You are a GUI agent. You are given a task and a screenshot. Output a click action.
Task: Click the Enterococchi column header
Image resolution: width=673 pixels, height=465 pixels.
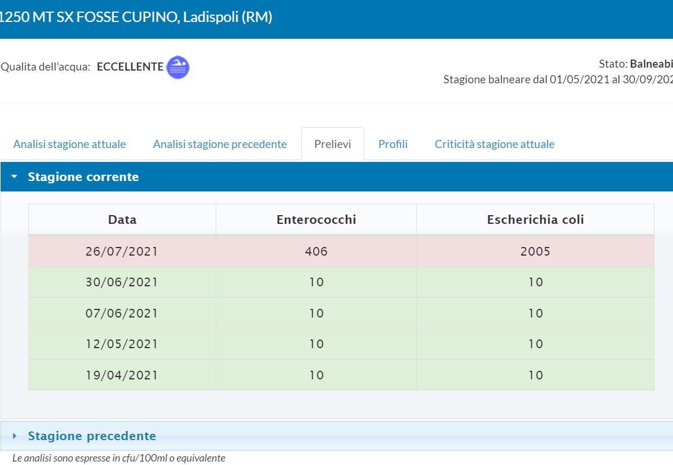316,219
